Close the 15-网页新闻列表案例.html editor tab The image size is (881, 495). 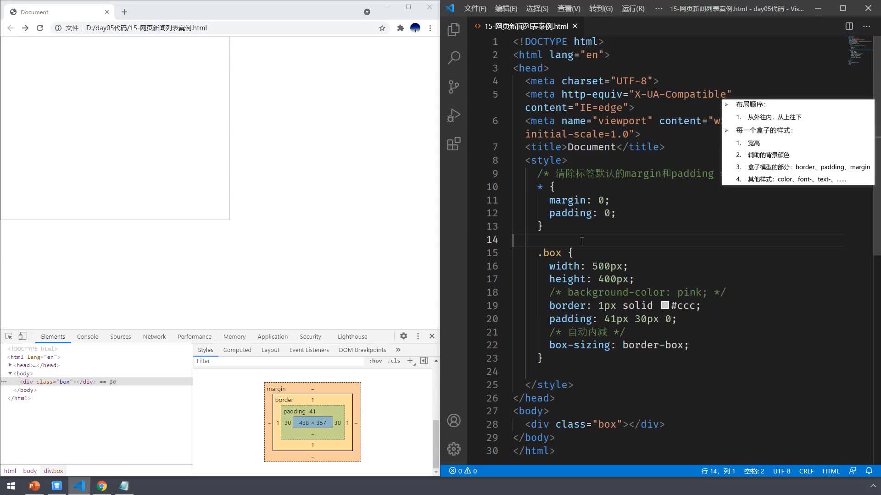coord(575,26)
